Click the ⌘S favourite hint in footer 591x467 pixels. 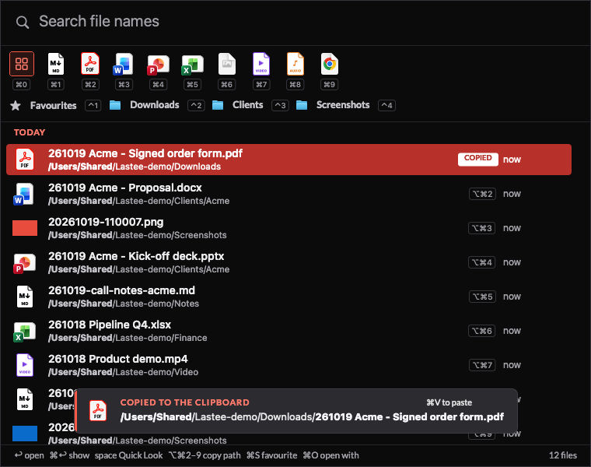coord(271,455)
